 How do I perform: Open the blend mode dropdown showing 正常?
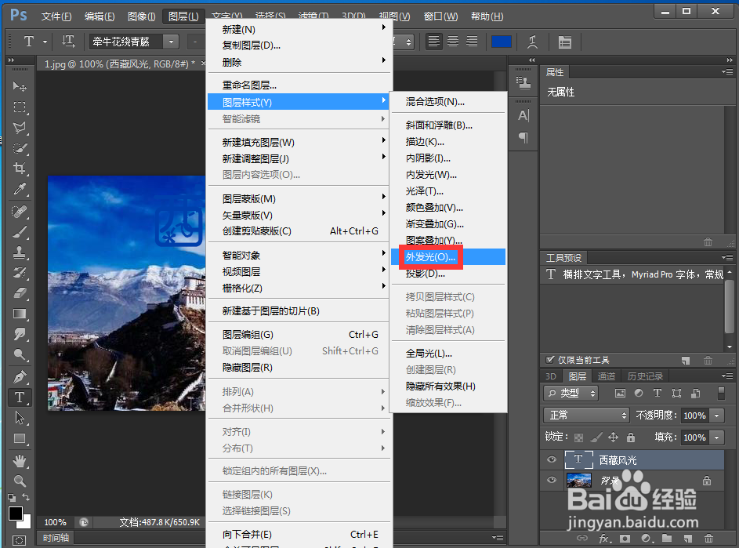(586, 415)
